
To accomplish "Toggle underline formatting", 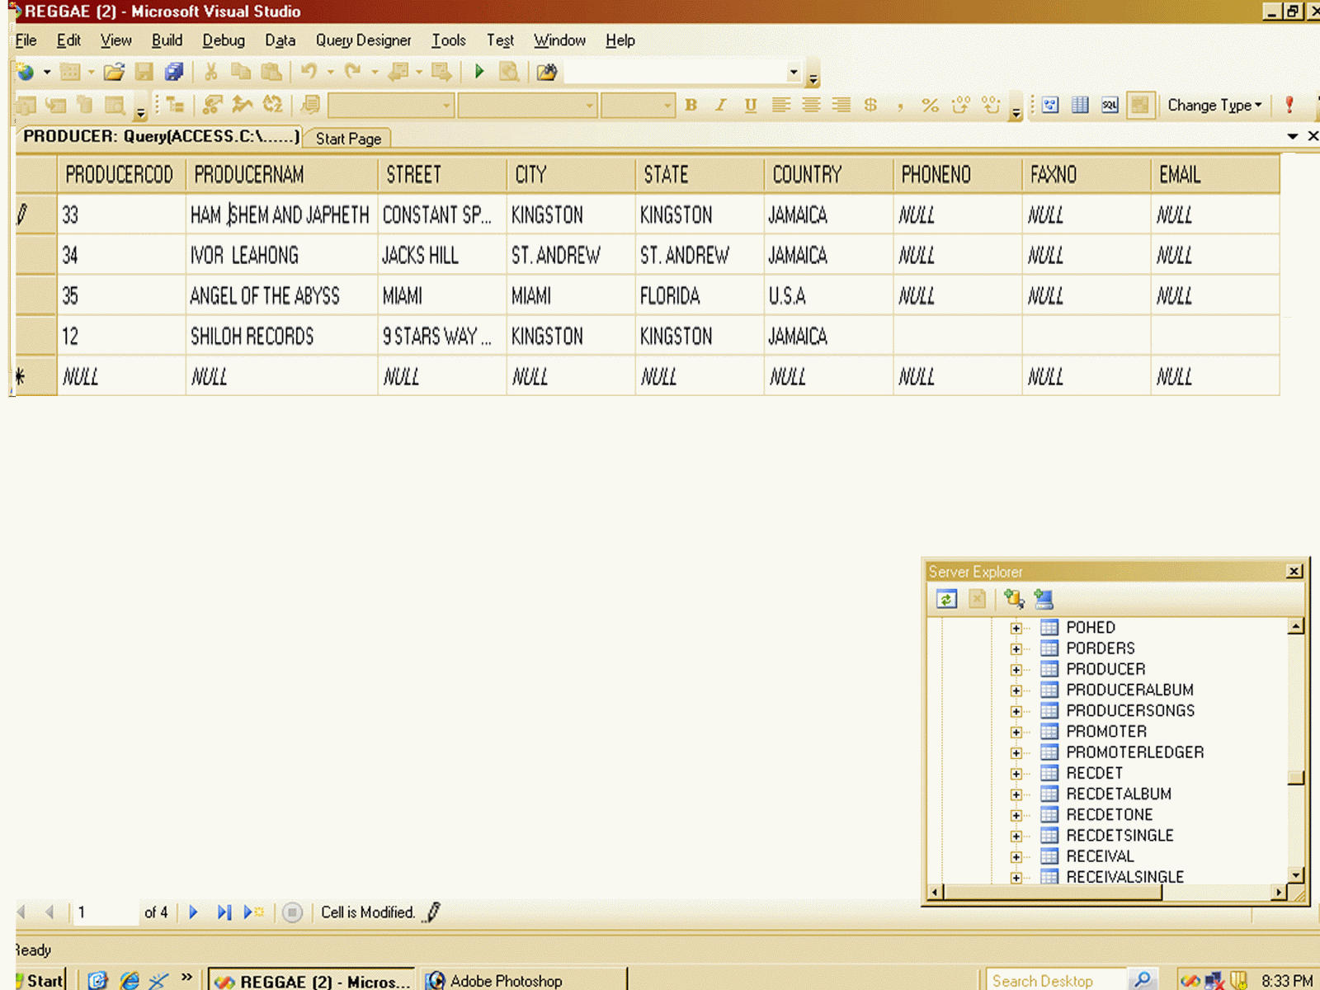I will pos(749,105).
